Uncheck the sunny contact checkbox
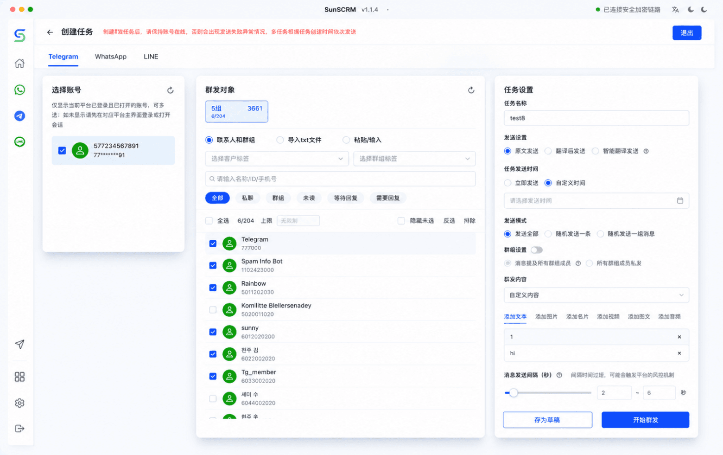Screen dimensions: 723x455 coord(213,332)
